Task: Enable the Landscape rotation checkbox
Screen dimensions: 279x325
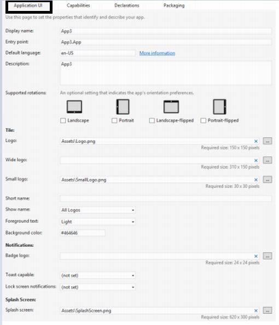Action: (x=63, y=120)
